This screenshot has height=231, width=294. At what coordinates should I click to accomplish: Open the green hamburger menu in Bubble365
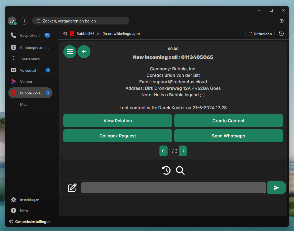(70, 51)
